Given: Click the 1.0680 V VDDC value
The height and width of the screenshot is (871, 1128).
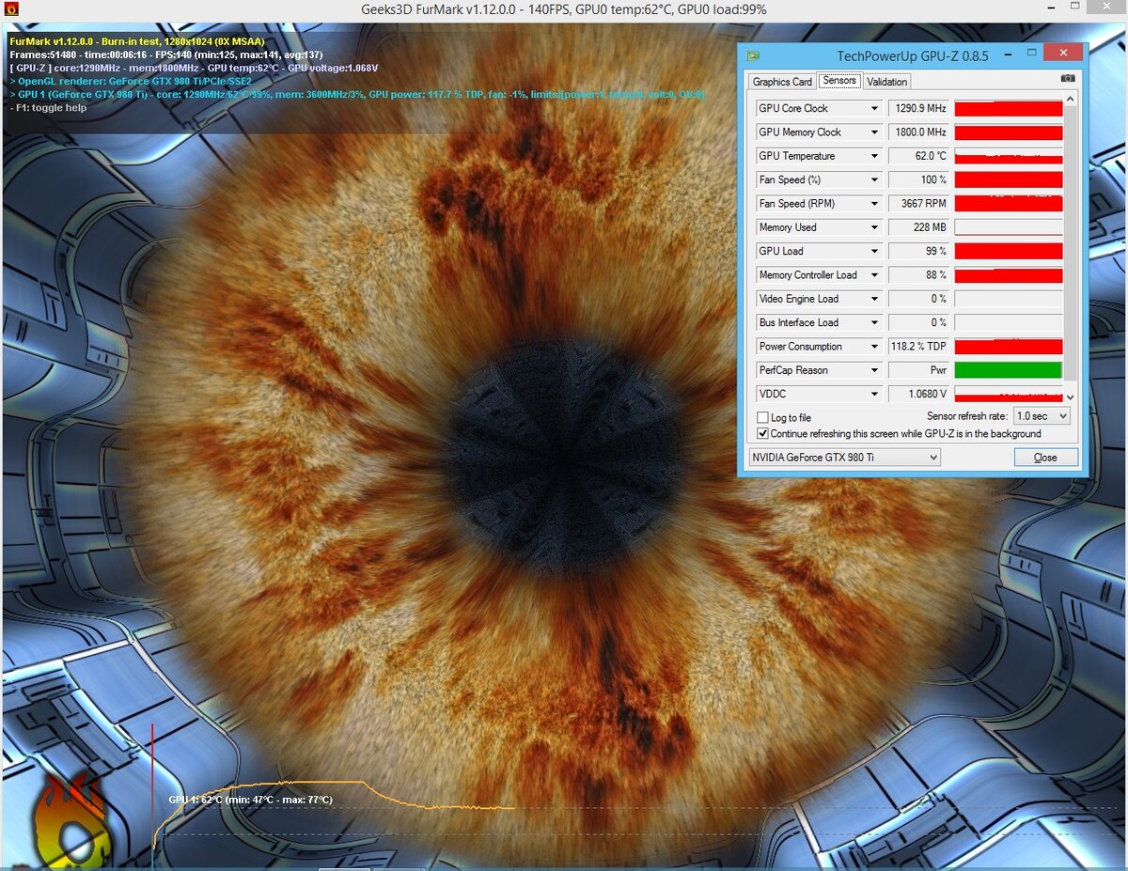Looking at the screenshot, I should (918, 394).
